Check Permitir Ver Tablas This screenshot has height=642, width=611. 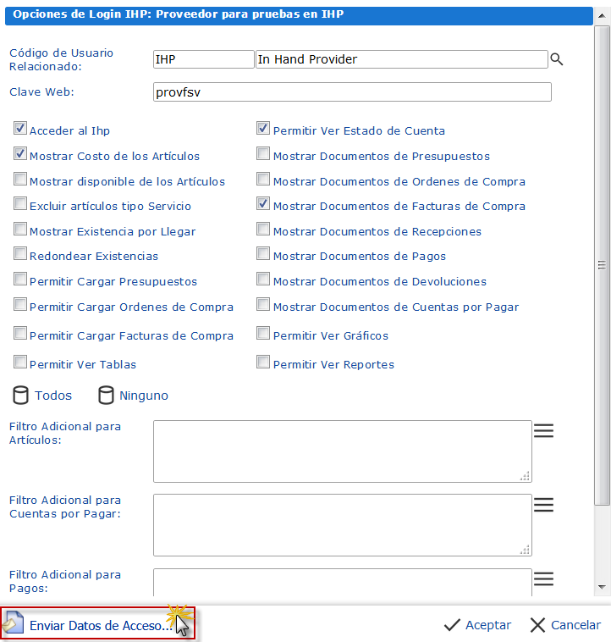20,362
